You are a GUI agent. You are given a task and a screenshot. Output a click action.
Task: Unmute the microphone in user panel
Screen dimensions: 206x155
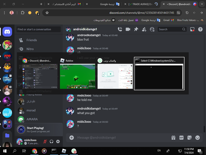45,141
